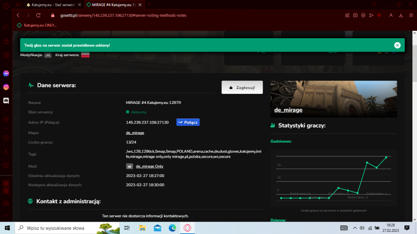Open sidebar three-dots setup menu
Image resolution: width=417 pixels, height=234 pixels.
pos(6,215)
